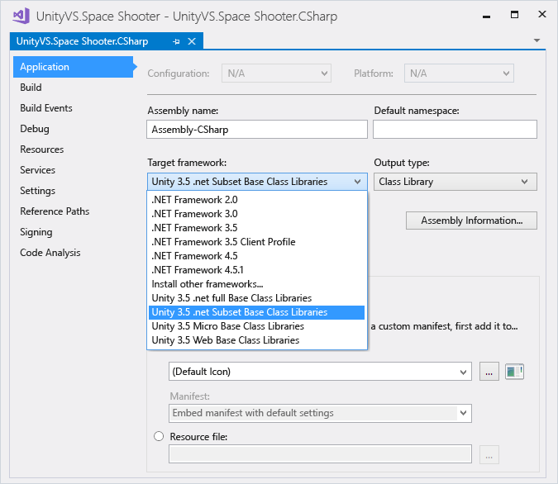The height and width of the screenshot is (484, 558).
Task: Close the UnityVS.Space Shooter.CSharp document tab
Action: click(x=193, y=41)
